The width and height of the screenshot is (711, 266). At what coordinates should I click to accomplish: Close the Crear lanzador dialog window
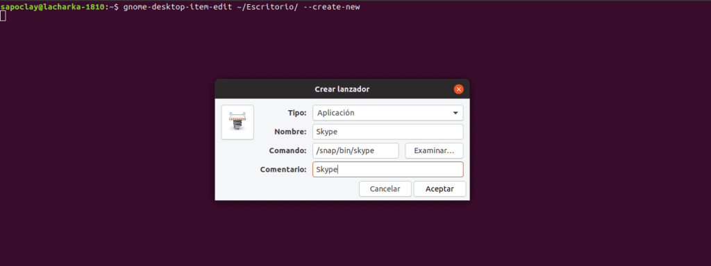pos(458,89)
